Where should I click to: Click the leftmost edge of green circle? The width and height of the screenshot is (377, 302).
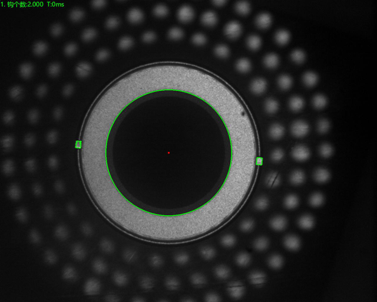tap(106, 153)
